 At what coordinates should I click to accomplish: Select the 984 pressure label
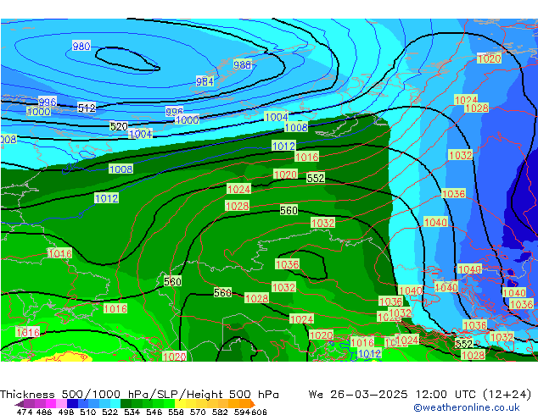point(205,81)
